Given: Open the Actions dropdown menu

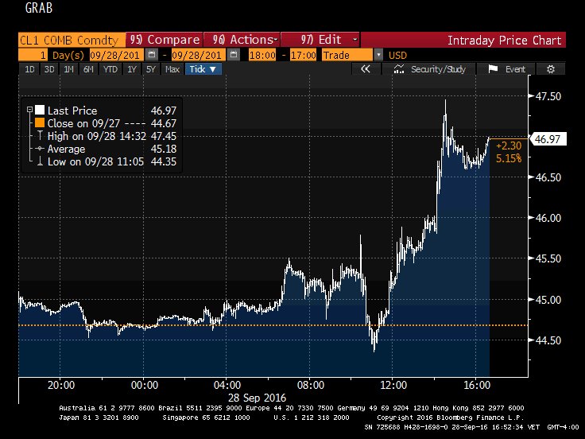Looking at the screenshot, I should pos(241,40).
